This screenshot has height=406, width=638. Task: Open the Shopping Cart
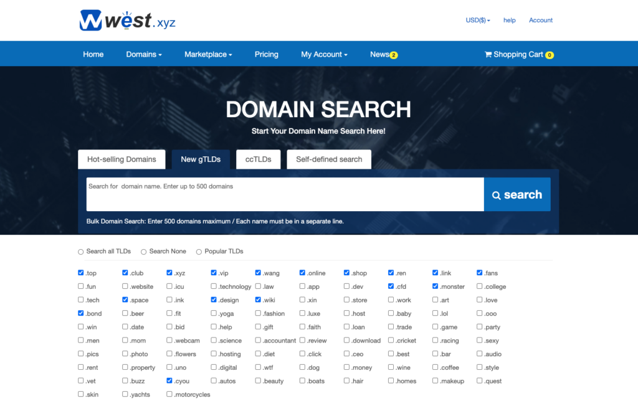click(x=518, y=55)
